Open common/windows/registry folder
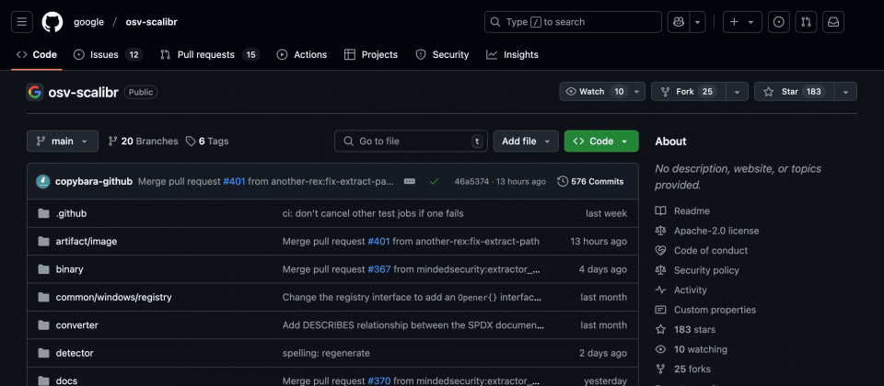This screenshot has height=386, width=884. 113,297
